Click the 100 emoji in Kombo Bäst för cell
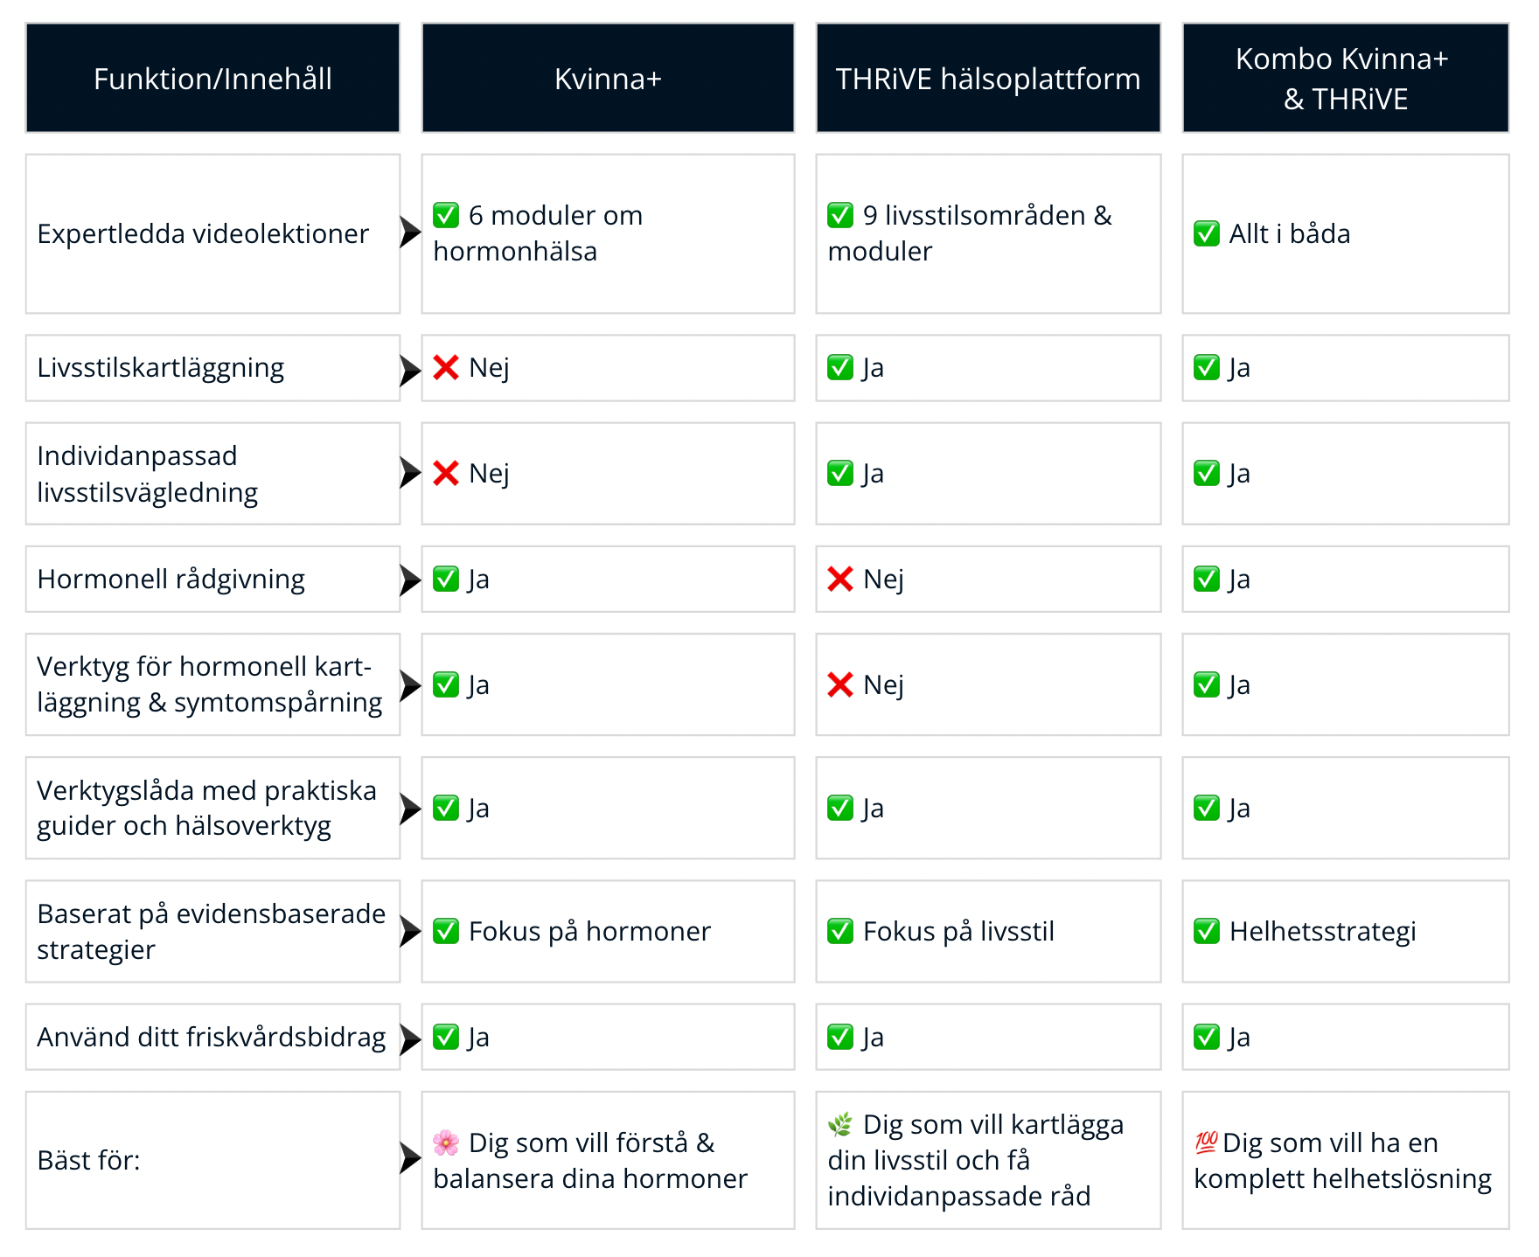1539x1257 pixels. click(x=1206, y=1142)
